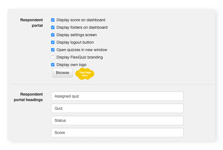Click the 'Respondent portal headings' section label

coord(28,97)
